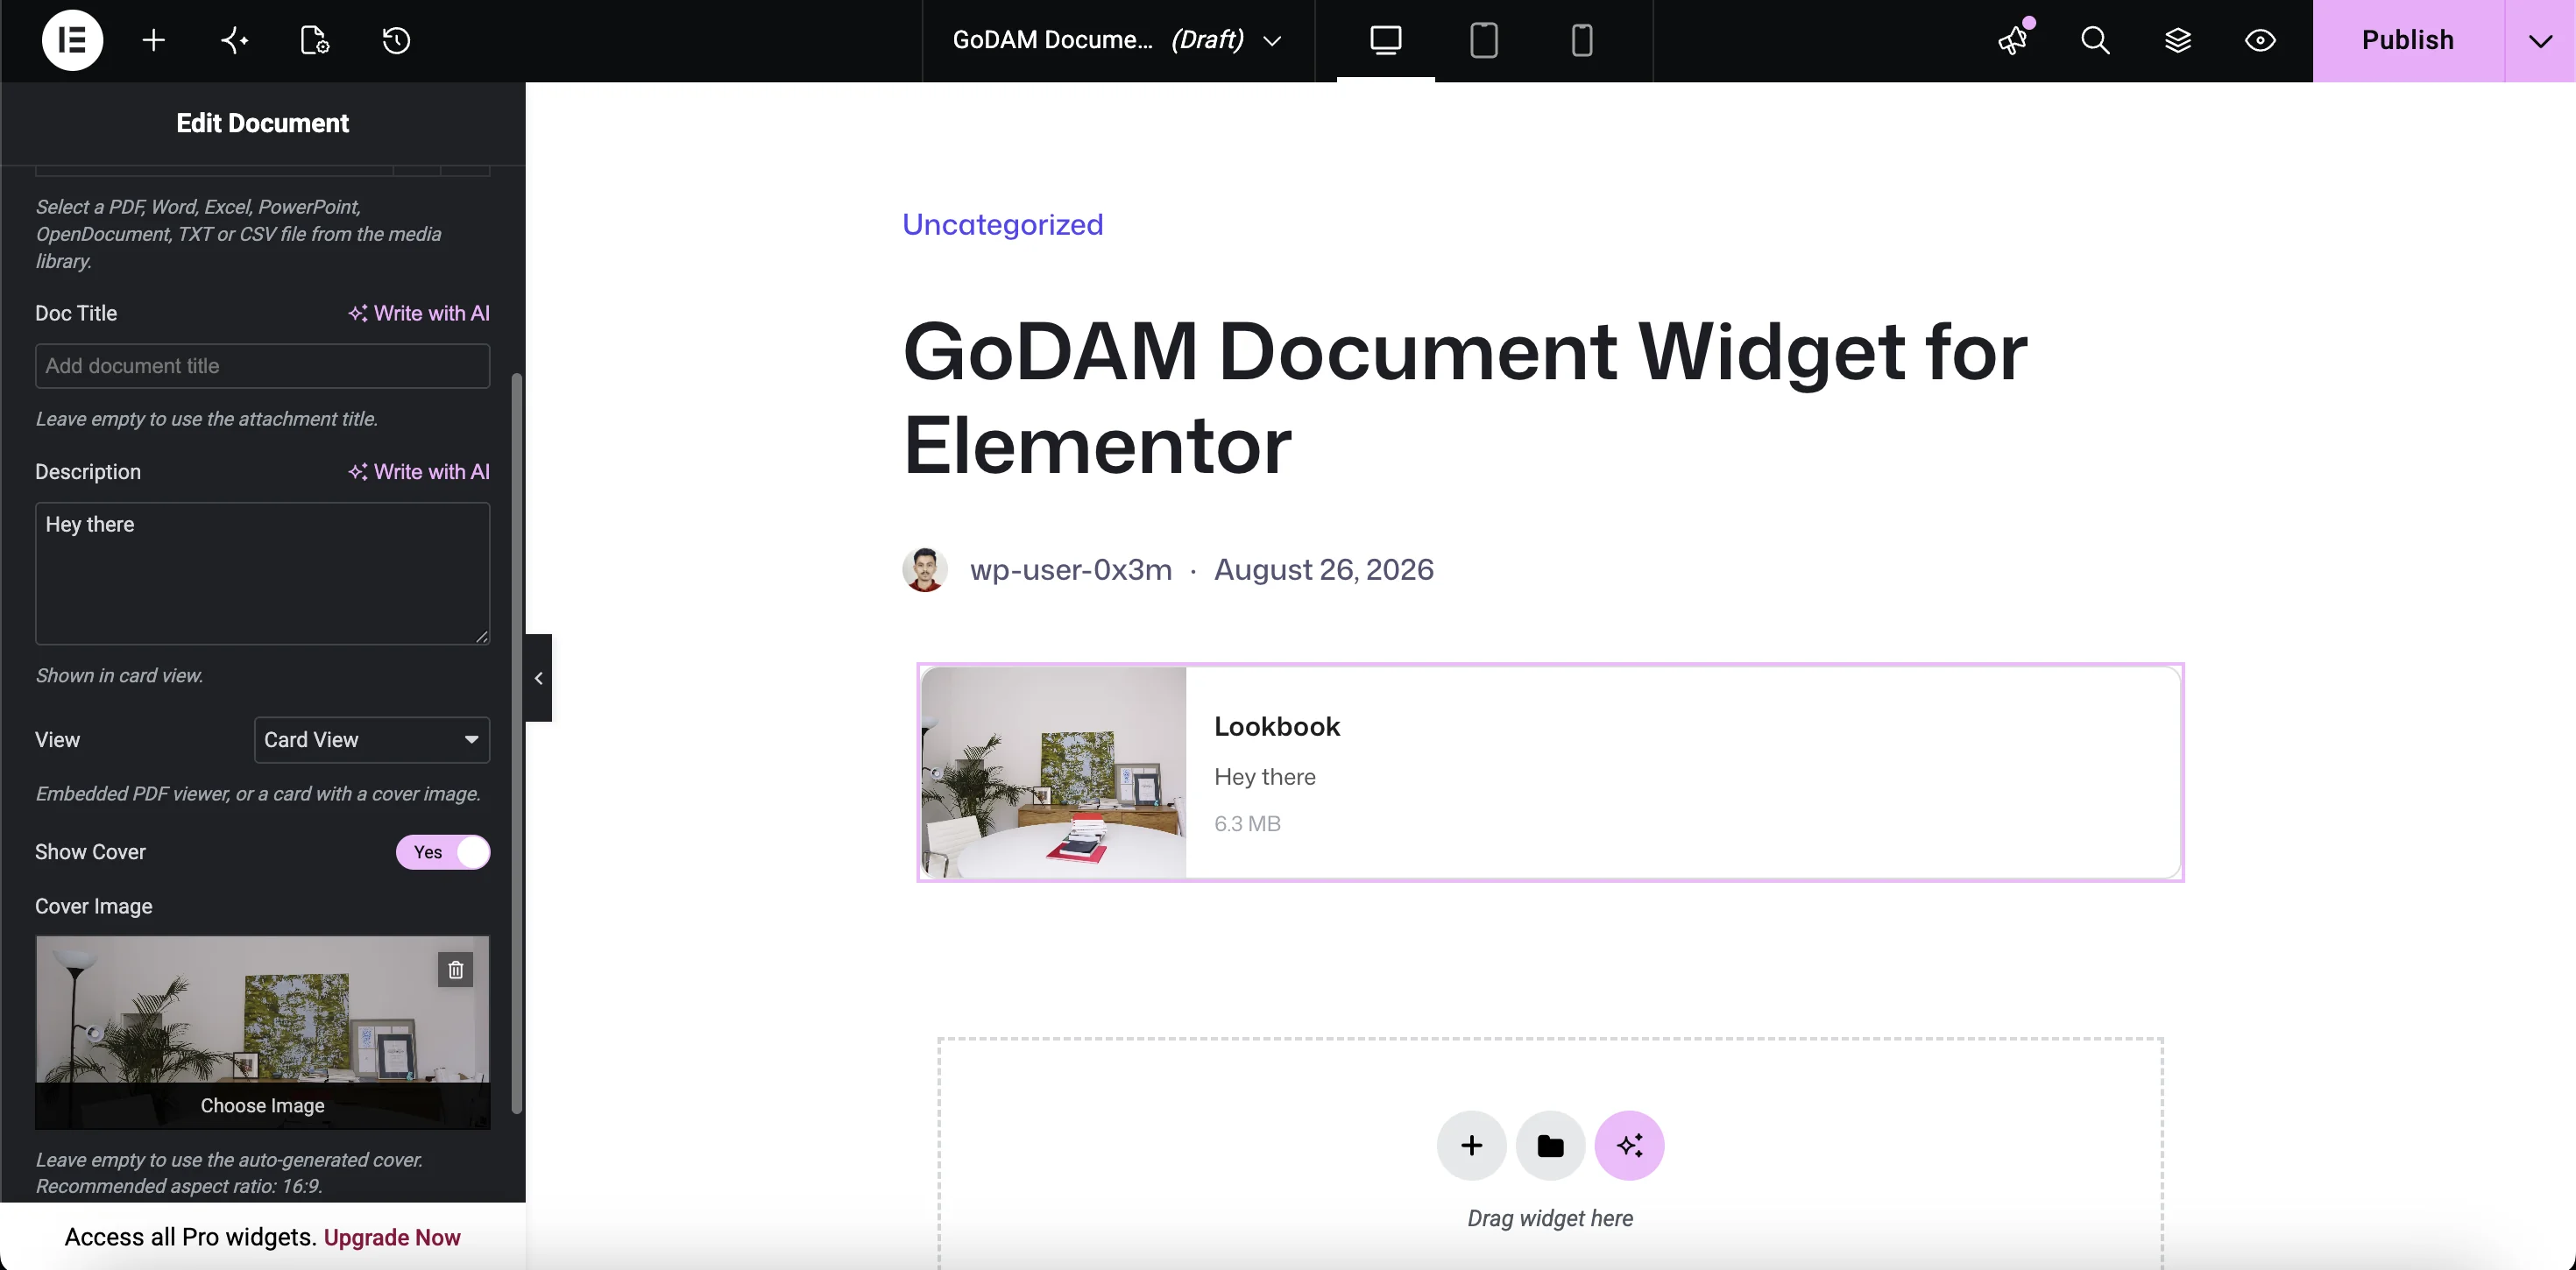Click the Edit Document panel header
Screen dimensions: 2576x1270
click(263, 123)
